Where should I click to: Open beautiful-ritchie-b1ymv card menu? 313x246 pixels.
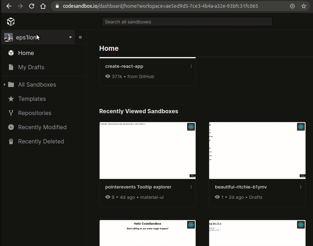click(x=301, y=187)
